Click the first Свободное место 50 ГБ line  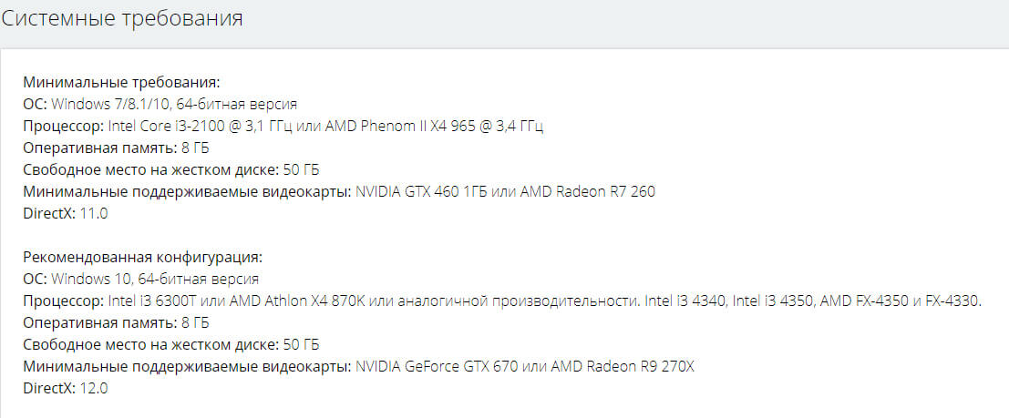(x=171, y=169)
